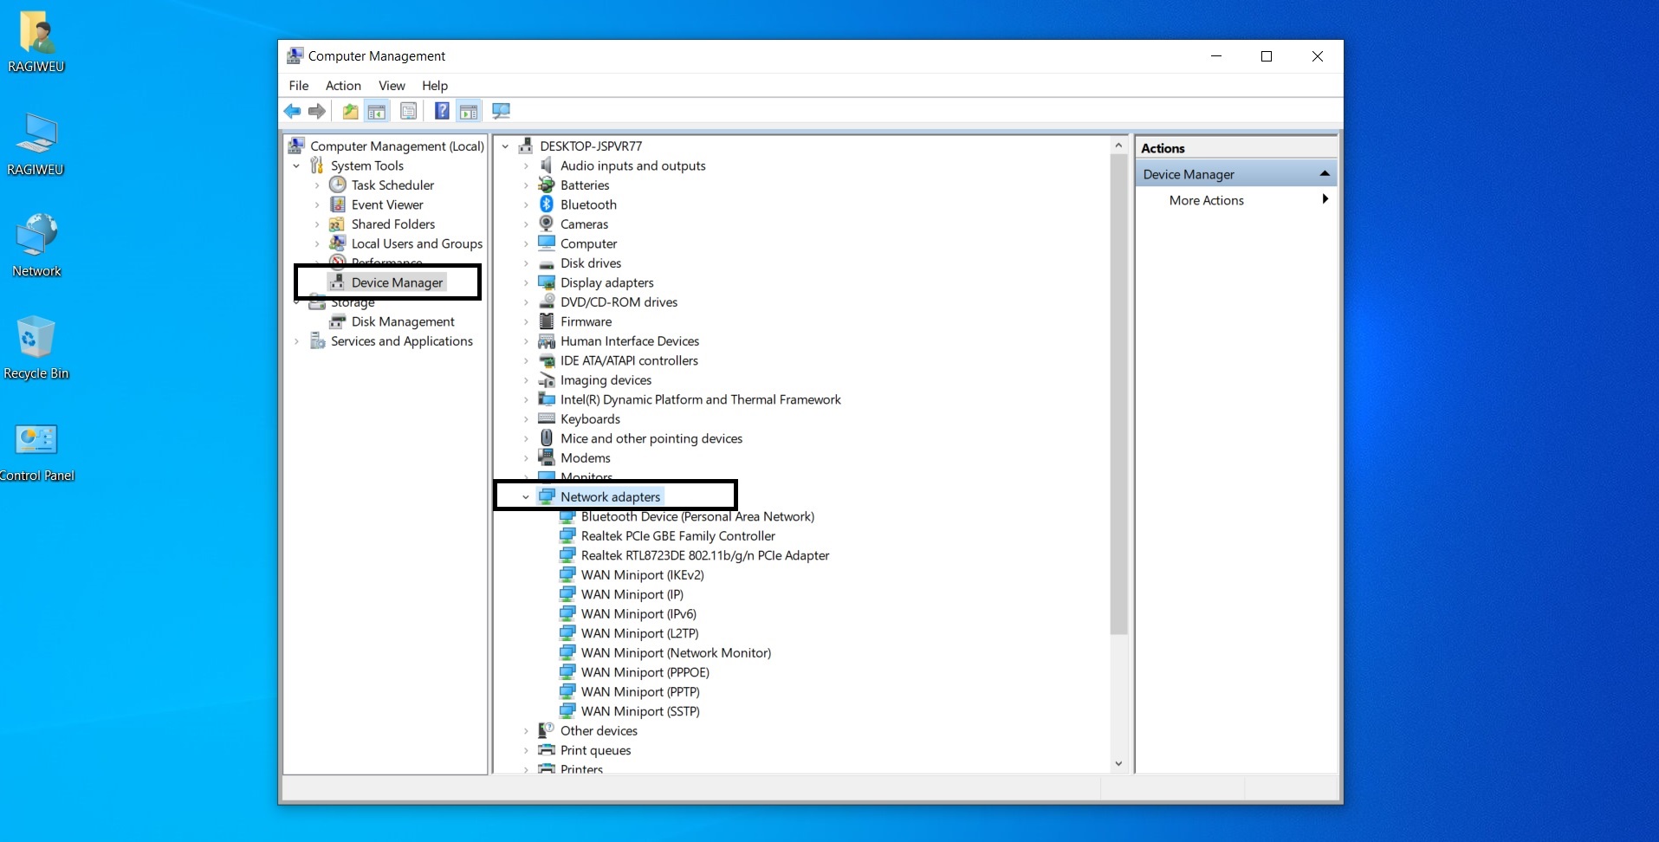The height and width of the screenshot is (842, 1659).
Task: Click the Up one level folder icon
Action: coord(350,111)
